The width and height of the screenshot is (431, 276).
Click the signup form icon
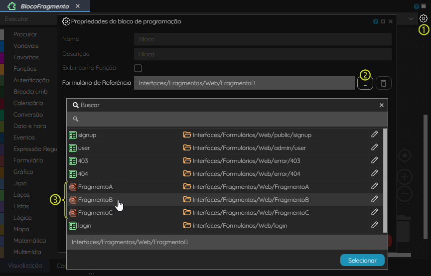click(73, 135)
